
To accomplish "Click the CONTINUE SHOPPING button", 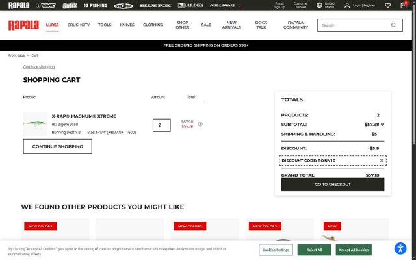I will (58, 146).
